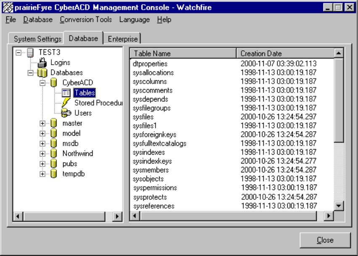Viewport: 358px width, 256px height.
Task: Select the sysfilegroups table row
Action: point(232,108)
